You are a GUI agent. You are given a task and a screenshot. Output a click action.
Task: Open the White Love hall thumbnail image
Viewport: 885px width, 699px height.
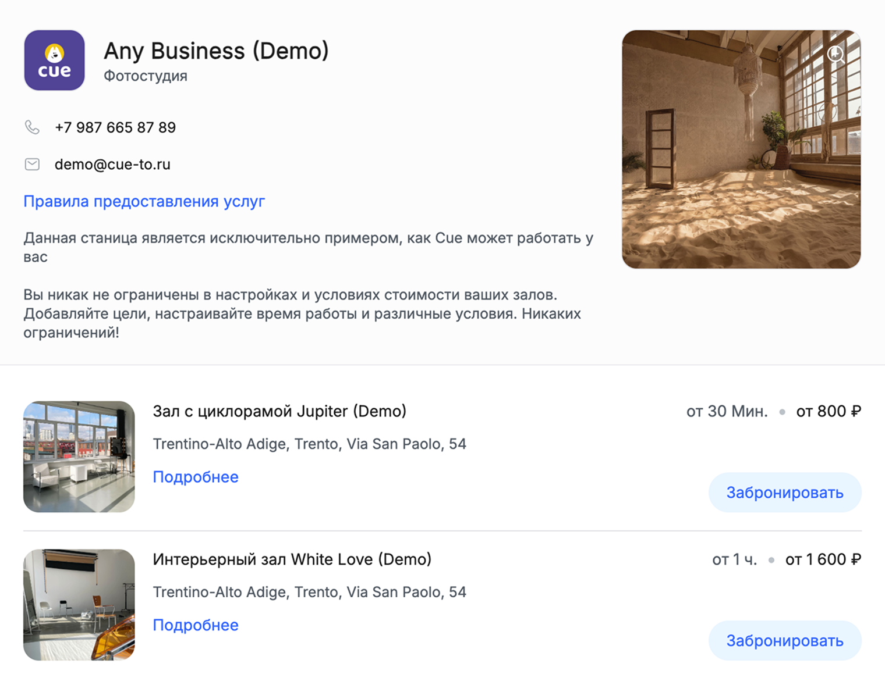tap(79, 605)
